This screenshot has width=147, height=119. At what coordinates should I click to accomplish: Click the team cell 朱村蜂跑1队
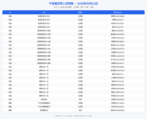[x=44, y=110]
